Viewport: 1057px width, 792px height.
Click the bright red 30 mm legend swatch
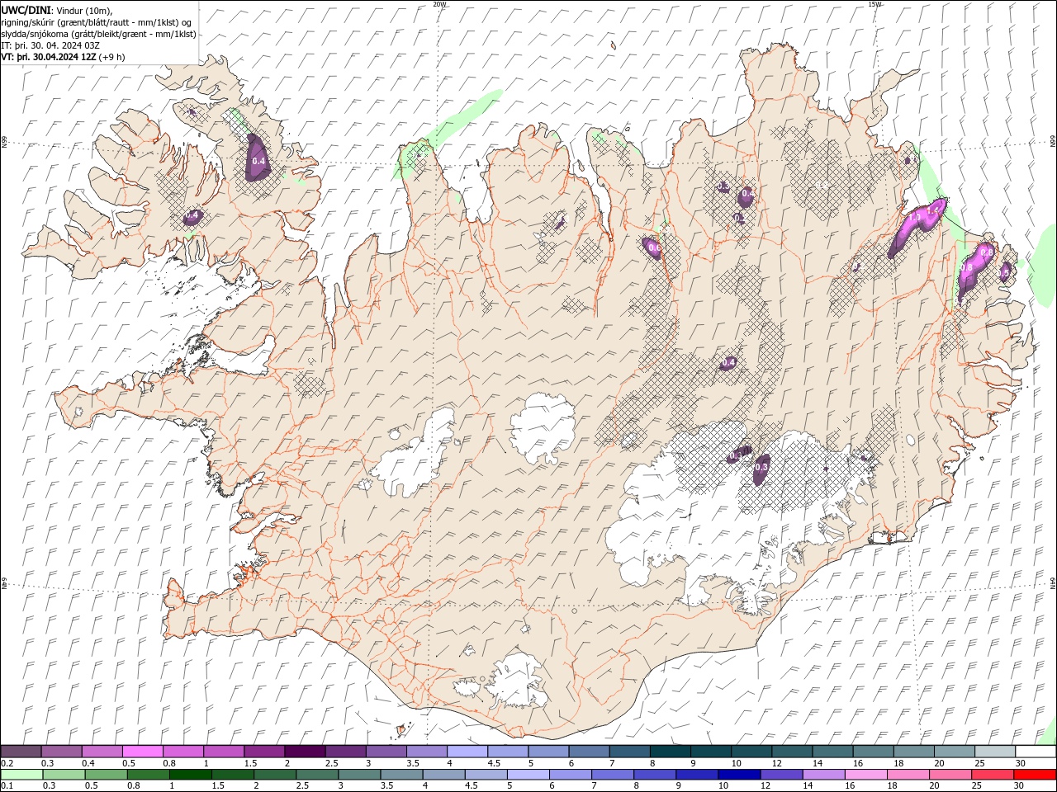1036,775
